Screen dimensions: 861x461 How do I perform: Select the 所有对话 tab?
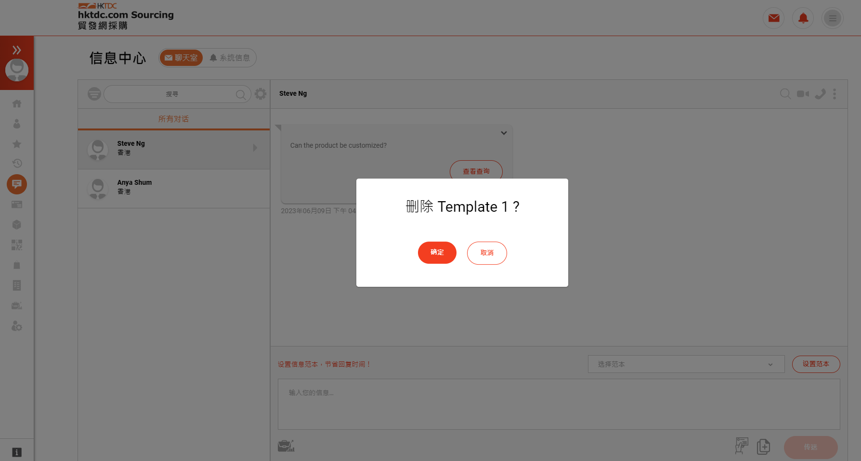click(174, 119)
